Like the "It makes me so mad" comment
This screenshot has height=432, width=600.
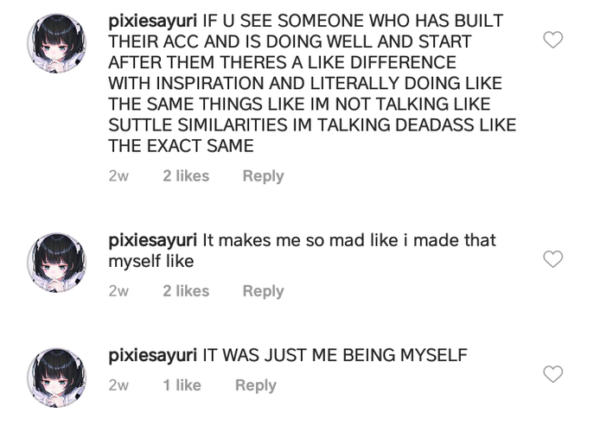552,259
